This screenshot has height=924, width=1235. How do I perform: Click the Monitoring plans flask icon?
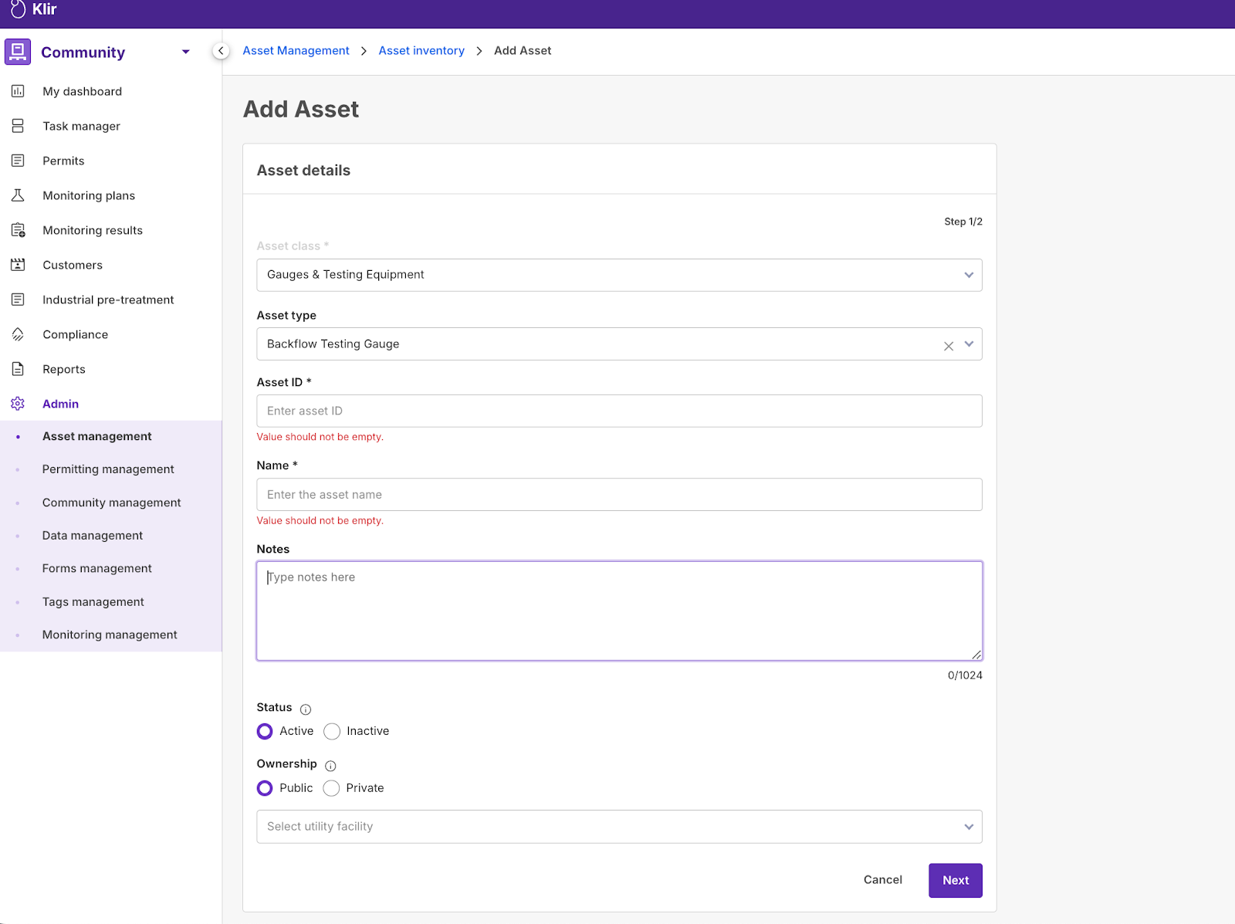[x=18, y=195]
